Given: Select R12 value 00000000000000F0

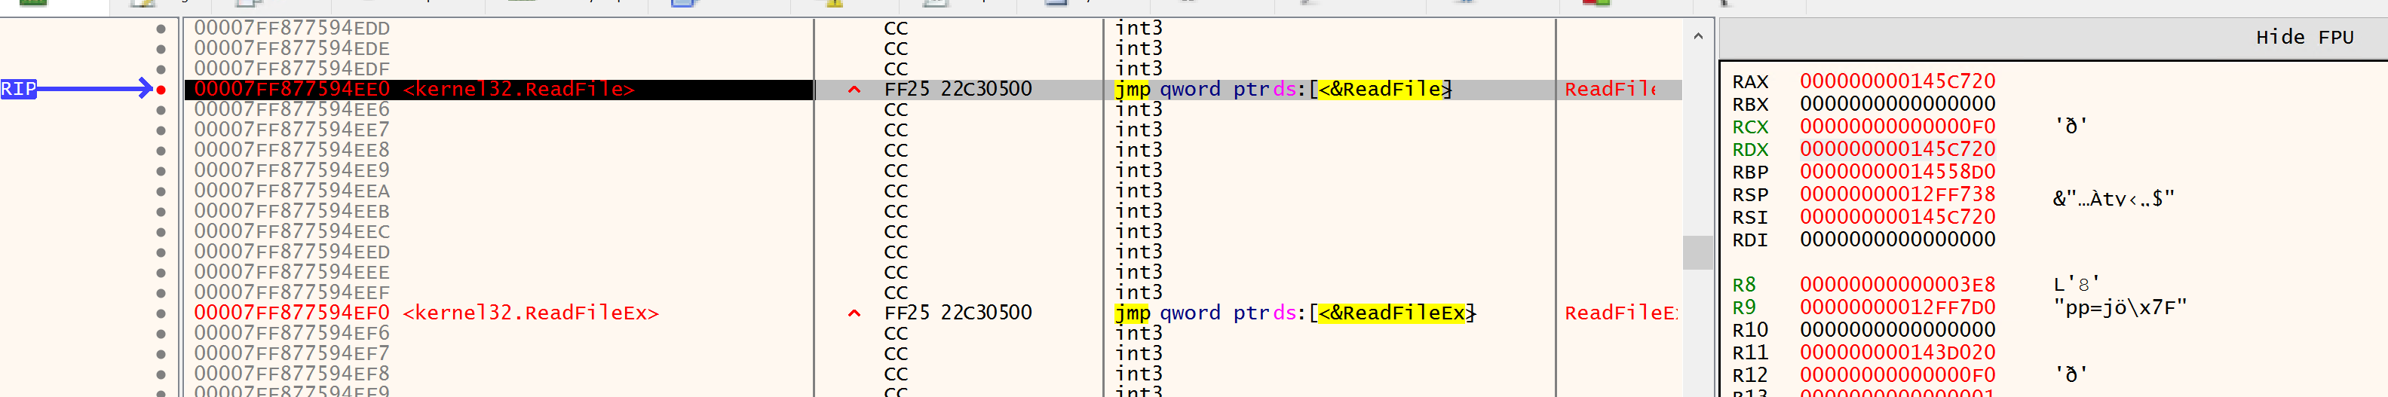Looking at the screenshot, I should click(1898, 376).
